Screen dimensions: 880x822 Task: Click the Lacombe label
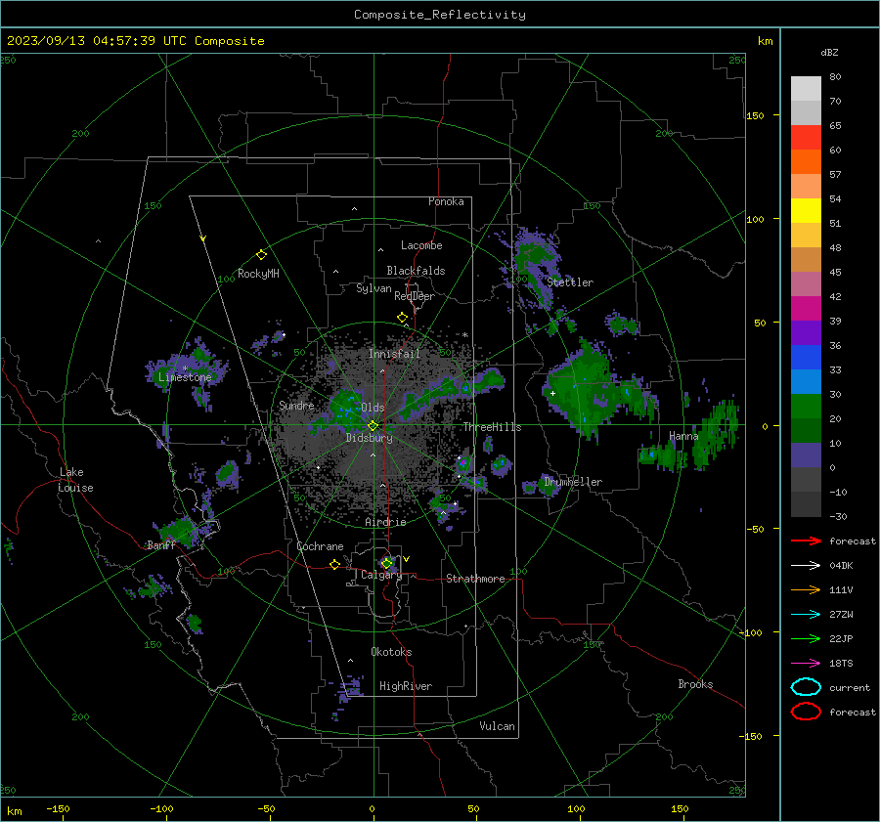pos(421,245)
